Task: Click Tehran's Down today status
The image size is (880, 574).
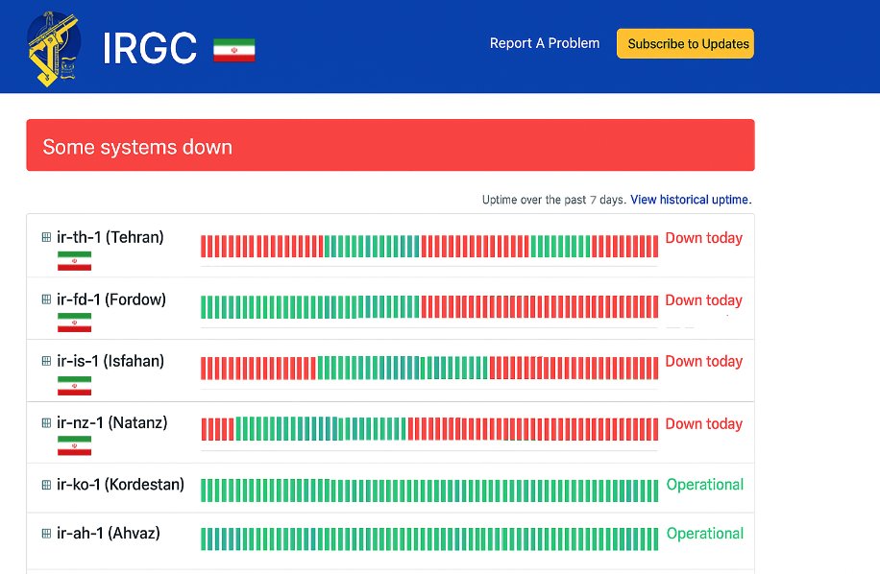Action: coord(704,238)
